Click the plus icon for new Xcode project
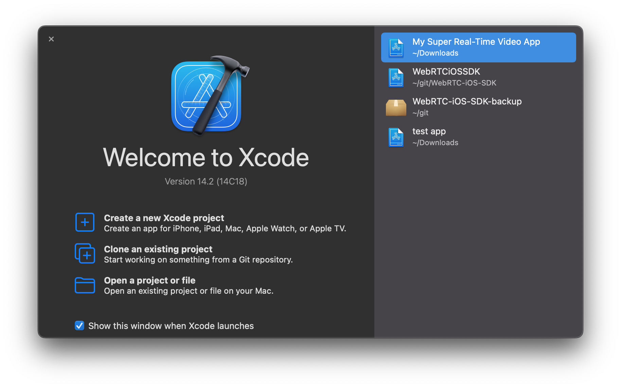621x388 pixels. tap(85, 222)
